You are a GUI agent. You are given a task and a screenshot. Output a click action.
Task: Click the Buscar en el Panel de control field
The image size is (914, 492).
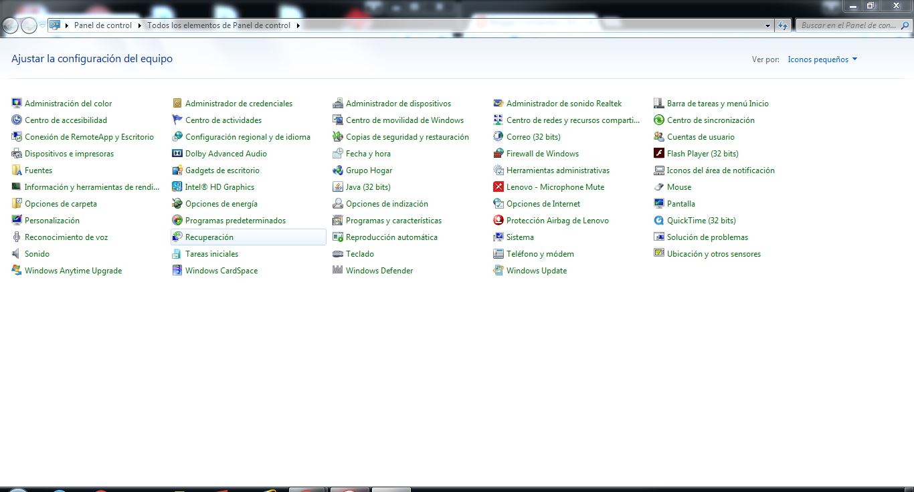coord(853,25)
